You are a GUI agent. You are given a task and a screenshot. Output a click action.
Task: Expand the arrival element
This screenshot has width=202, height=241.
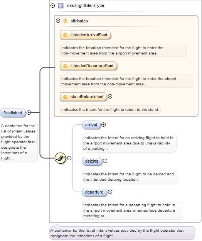[x=104, y=125]
